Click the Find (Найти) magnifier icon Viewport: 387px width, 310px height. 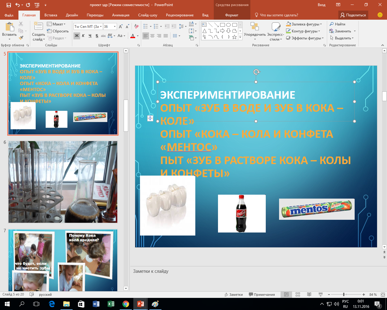click(332, 24)
